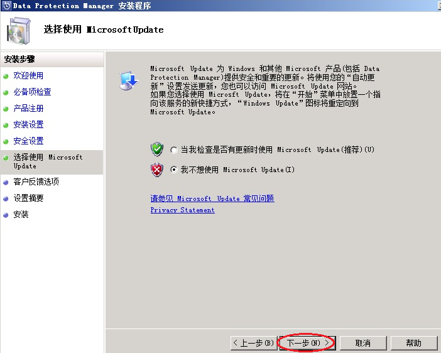Viewport: 441px width, 353px height.
Task: Click the 选择使用 Microsoft Update page heading
Action: (x=104, y=30)
